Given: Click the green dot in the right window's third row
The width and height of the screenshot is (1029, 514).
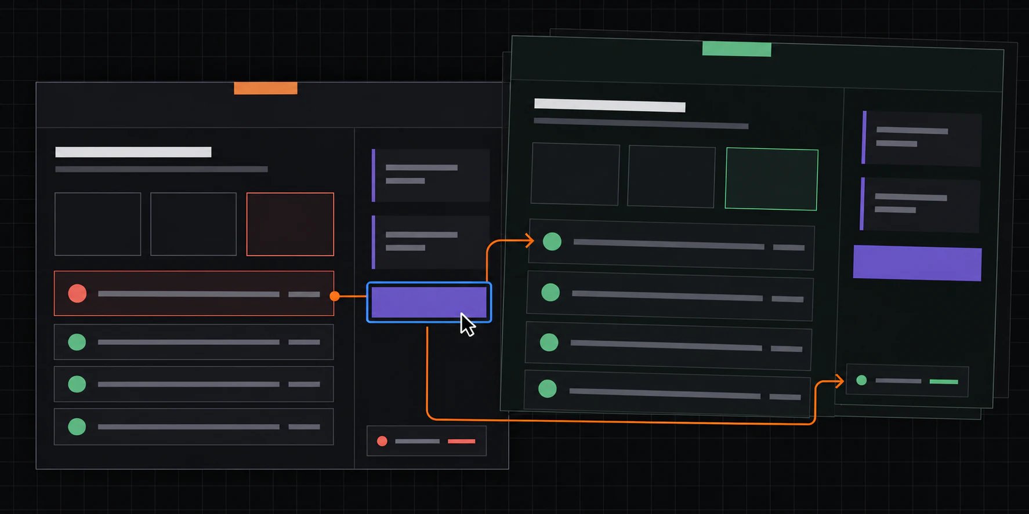Looking at the screenshot, I should (x=549, y=342).
